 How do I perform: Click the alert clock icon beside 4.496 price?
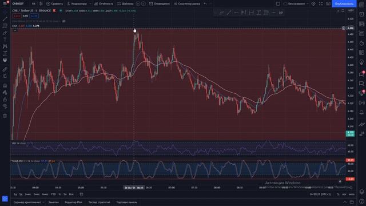(343, 28)
